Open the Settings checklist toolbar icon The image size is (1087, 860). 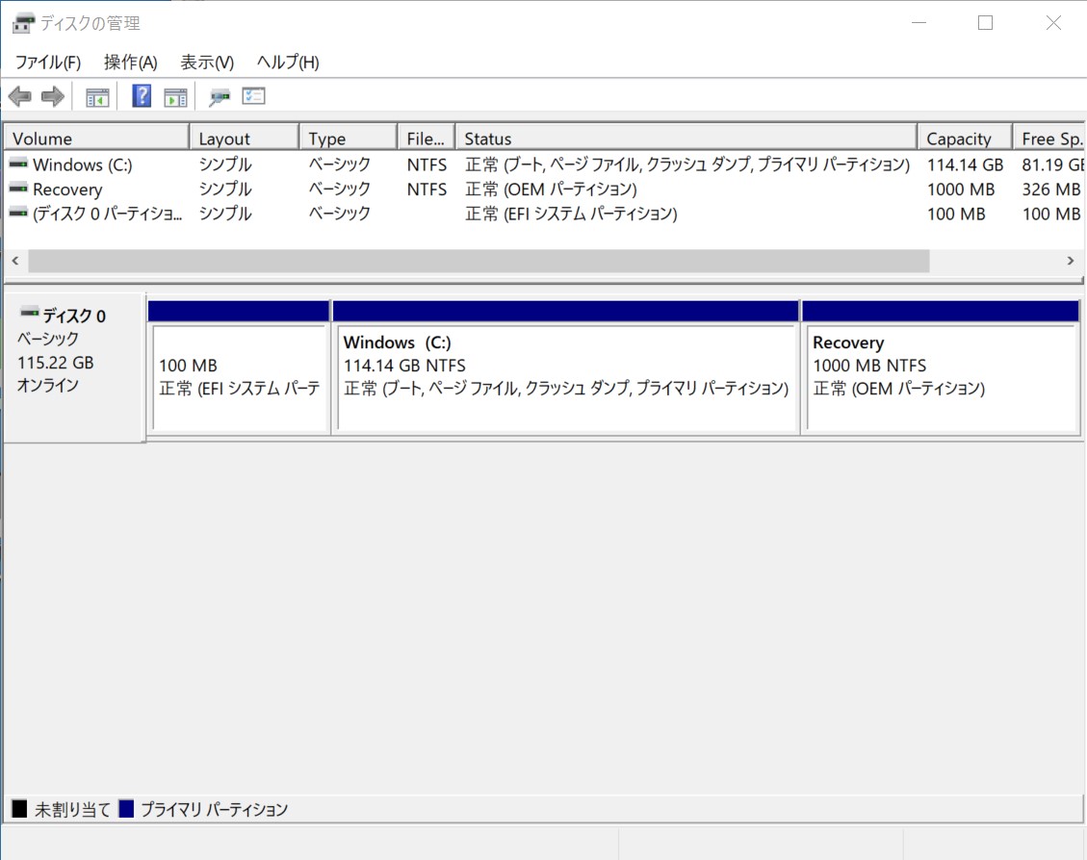pos(254,96)
